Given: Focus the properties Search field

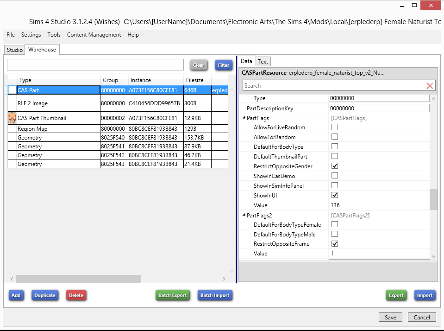Looking at the screenshot, I should pyautogui.click(x=334, y=86).
